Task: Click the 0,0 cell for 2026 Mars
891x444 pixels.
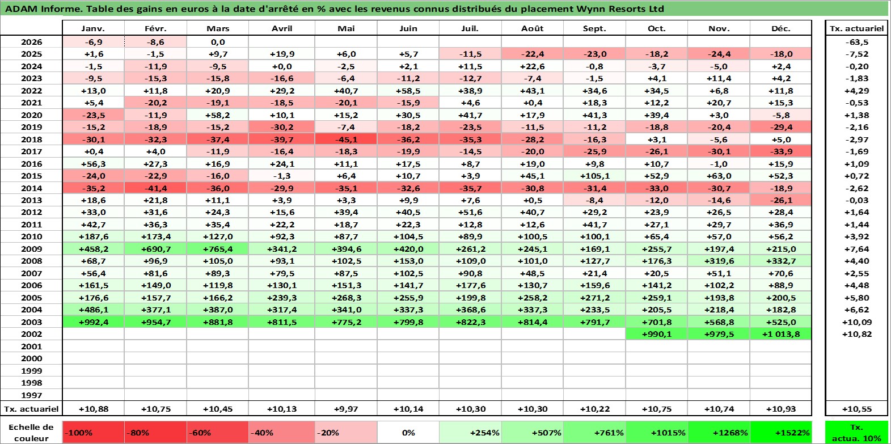Action: (218, 42)
